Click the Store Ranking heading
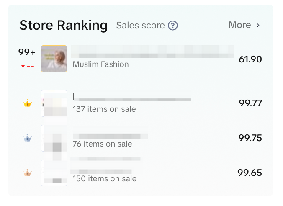The height and width of the screenshot is (206, 283). pos(64,25)
